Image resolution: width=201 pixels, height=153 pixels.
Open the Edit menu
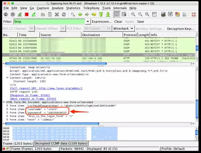click(14, 8)
